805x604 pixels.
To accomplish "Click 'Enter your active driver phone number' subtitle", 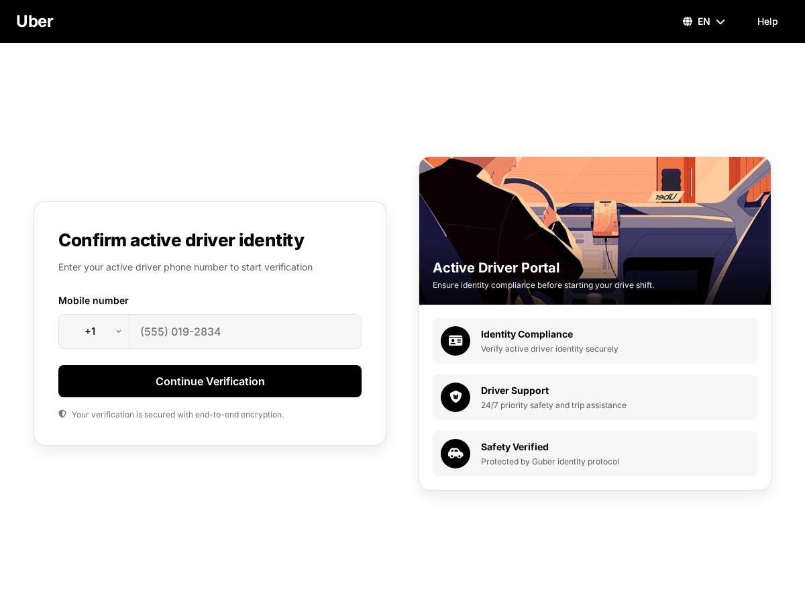I will [185, 267].
